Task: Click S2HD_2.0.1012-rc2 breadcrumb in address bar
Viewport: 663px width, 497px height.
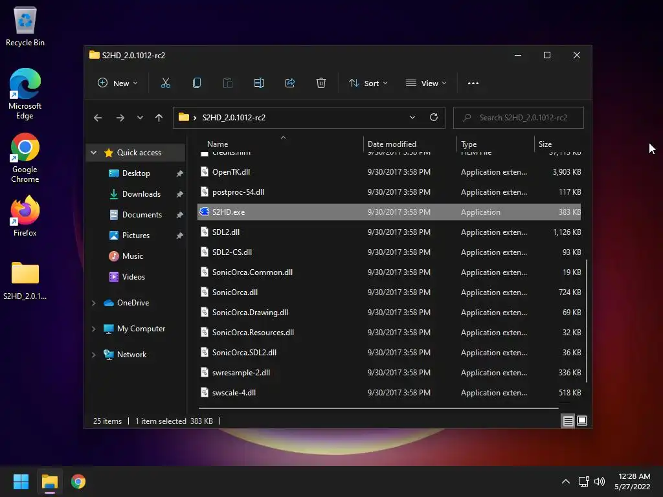Action: point(234,118)
